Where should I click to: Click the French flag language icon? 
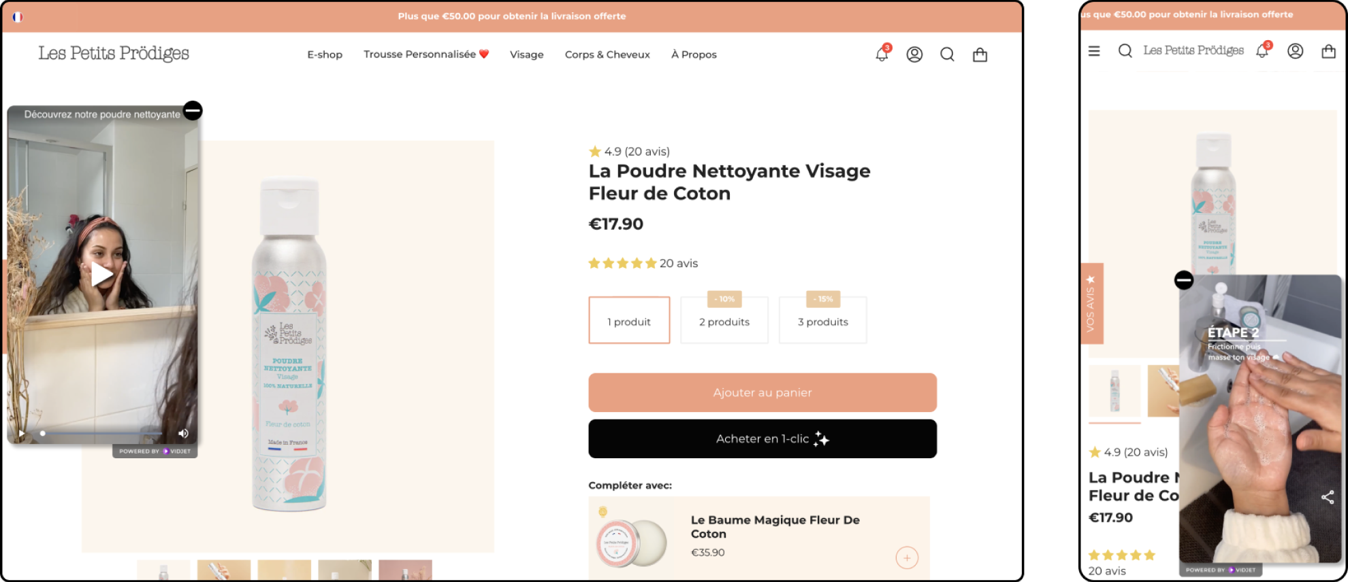click(18, 17)
